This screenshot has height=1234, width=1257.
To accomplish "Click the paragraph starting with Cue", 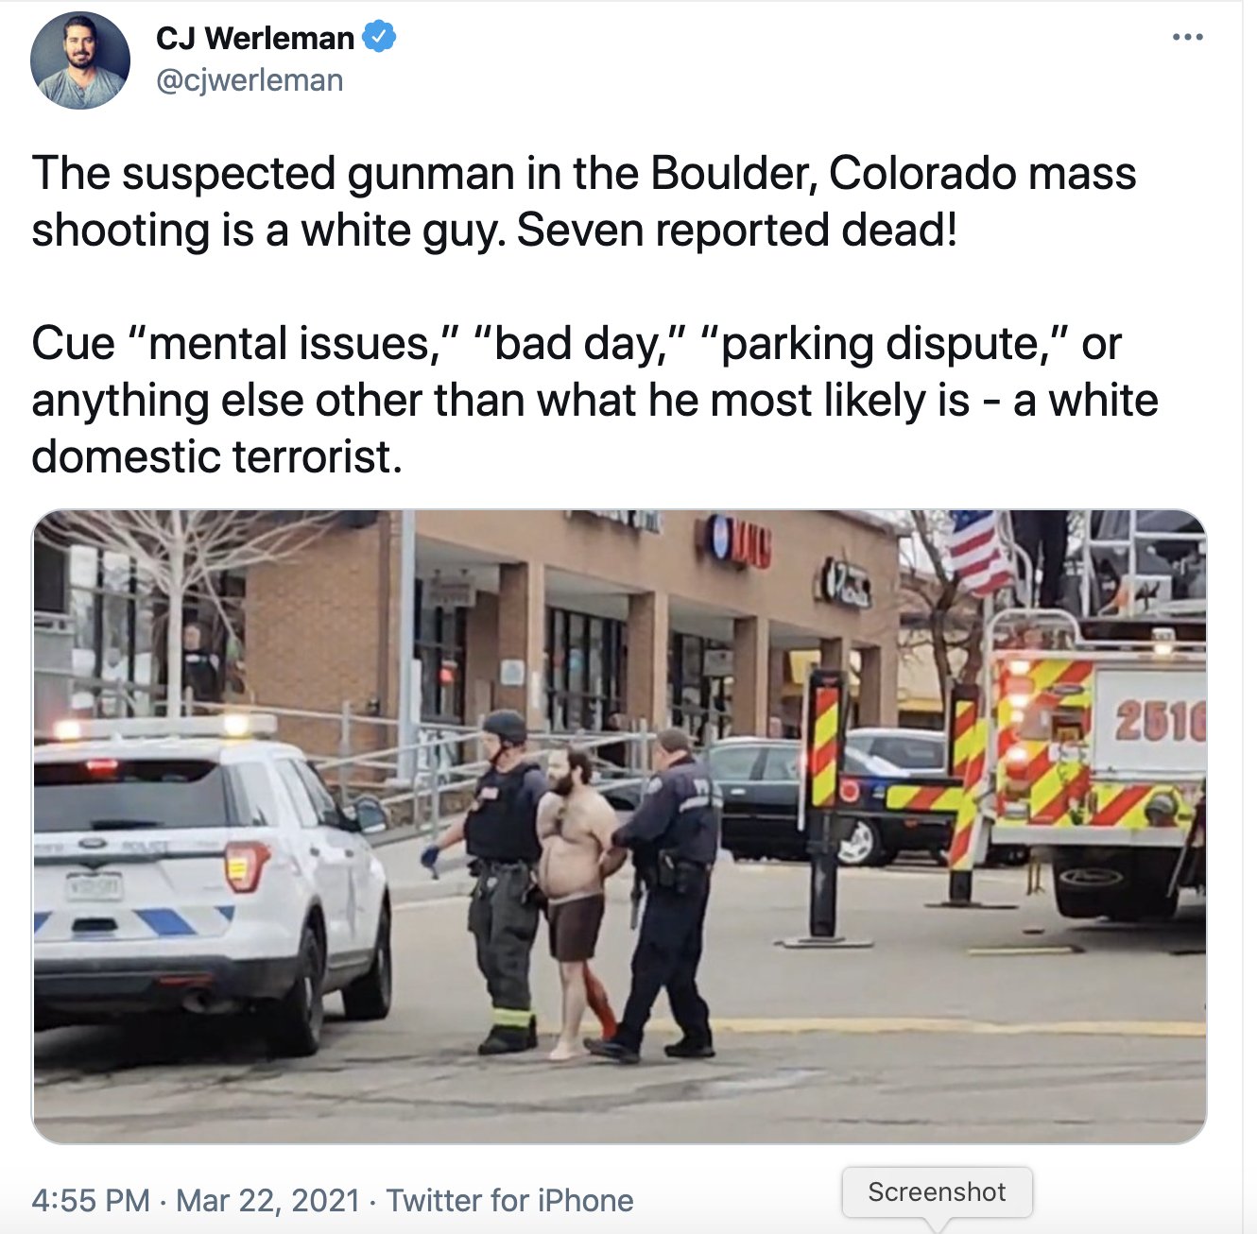I will (x=594, y=400).
